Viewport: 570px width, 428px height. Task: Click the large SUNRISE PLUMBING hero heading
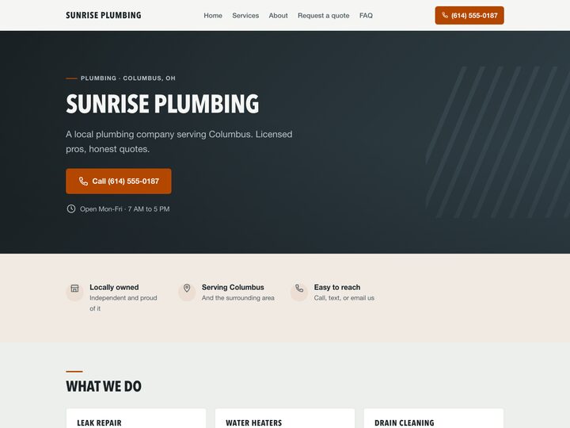pyautogui.click(x=162, y=104)
